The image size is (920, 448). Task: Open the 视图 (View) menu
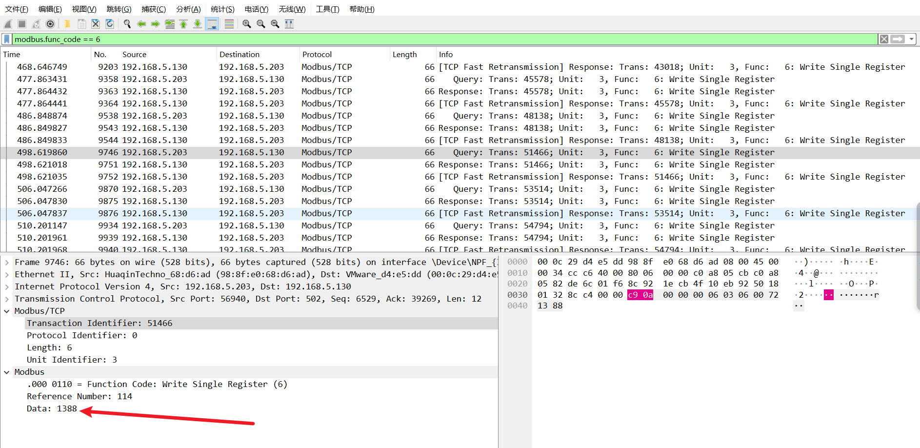(84, 9)
